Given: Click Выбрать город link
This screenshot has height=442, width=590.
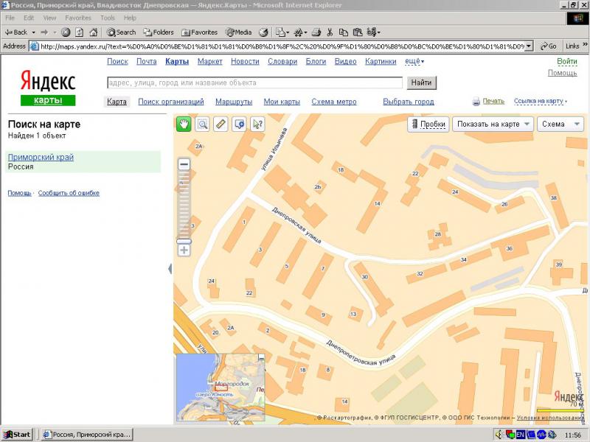Looking at the screenshot, I should [x=409, y=102].
